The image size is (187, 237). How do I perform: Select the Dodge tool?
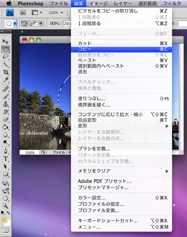[x=6, y=142]
